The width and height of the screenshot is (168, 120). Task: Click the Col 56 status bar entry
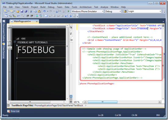pos(118,115)
